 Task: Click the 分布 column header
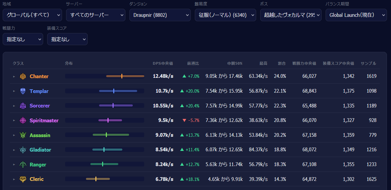click(x=69, y=63)
